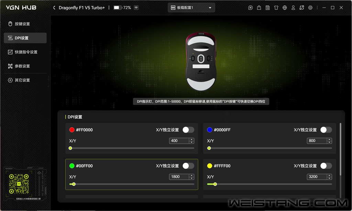This screenshot has width=352, height=211.
Task: Click the 800 DPI value field
Action: 317,141
